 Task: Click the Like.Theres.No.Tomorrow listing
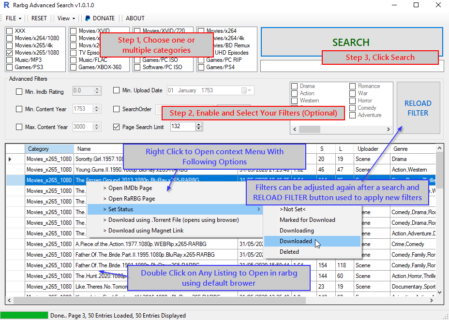221,287
